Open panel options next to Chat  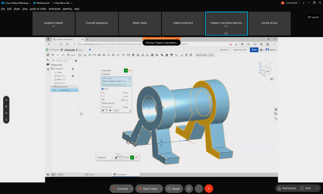[317, 188]
